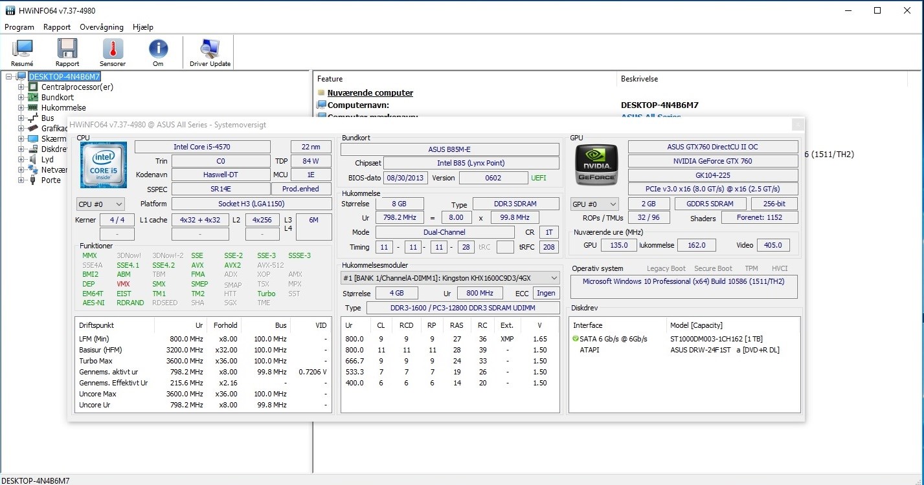Open Sensorer thermometer toolbar icon
The image size is (924, 485).
113,52
